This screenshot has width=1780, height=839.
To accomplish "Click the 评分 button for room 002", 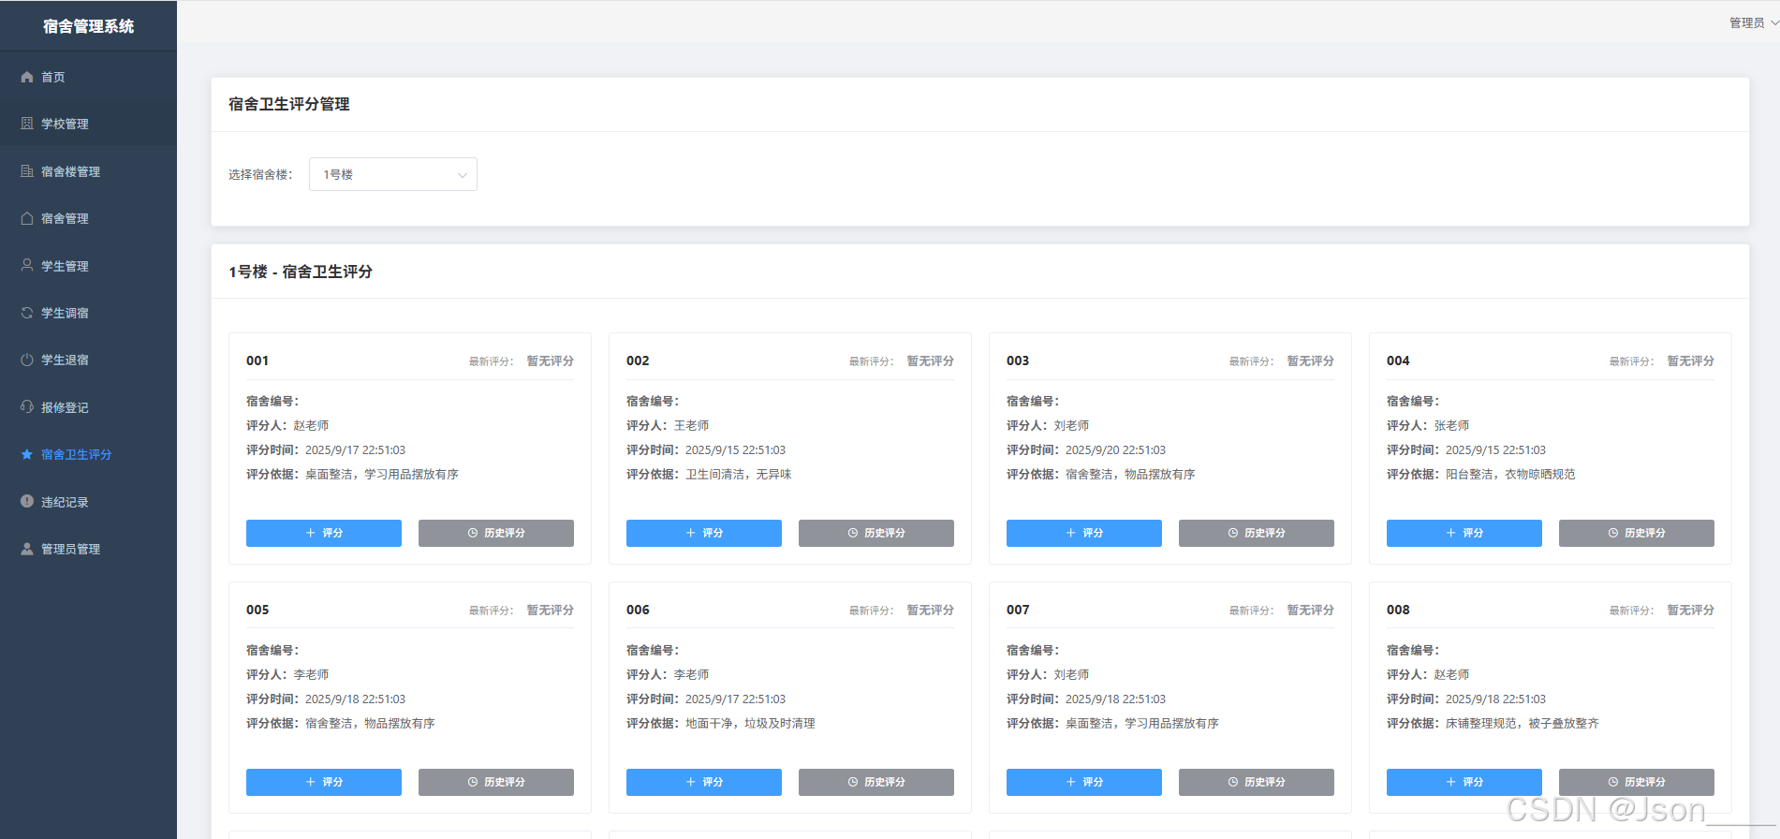I will click(x=704, y=533).
